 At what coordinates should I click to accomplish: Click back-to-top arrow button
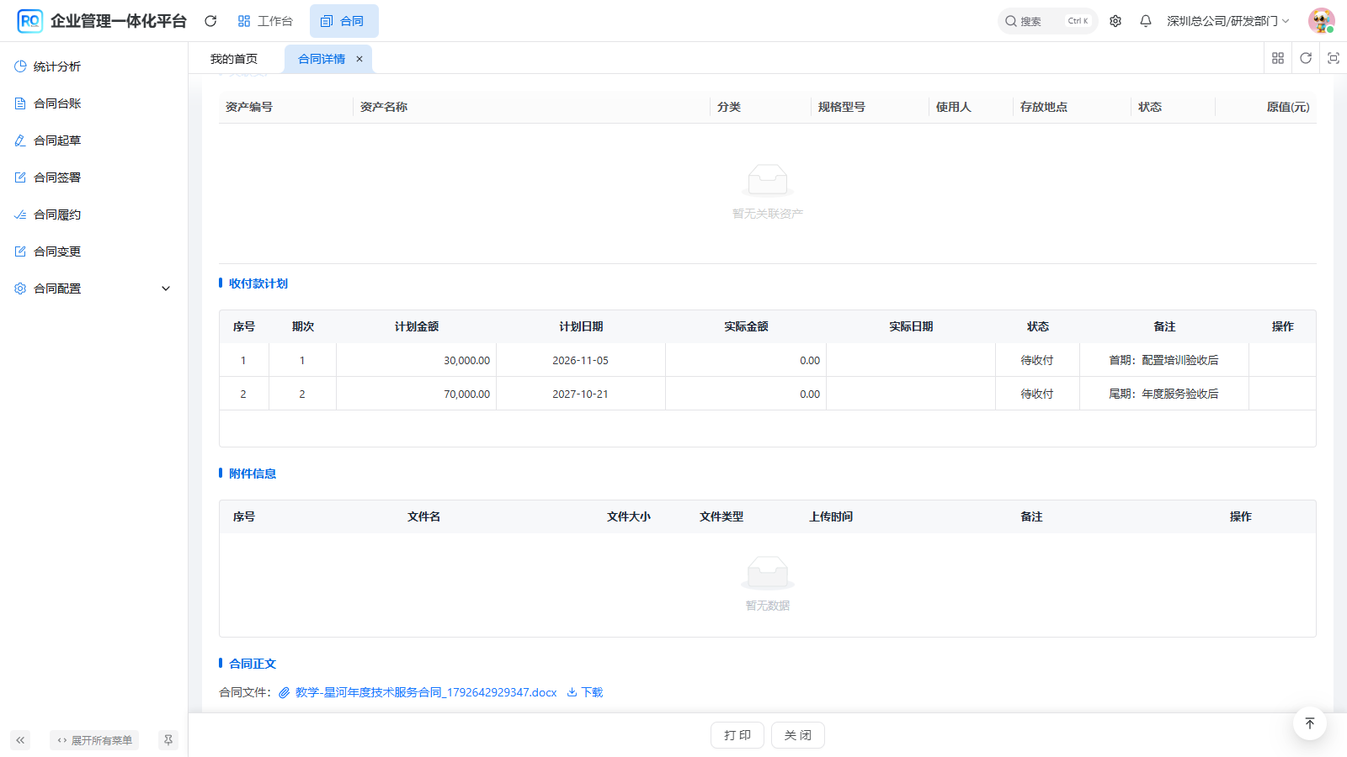click(1310, 723)
